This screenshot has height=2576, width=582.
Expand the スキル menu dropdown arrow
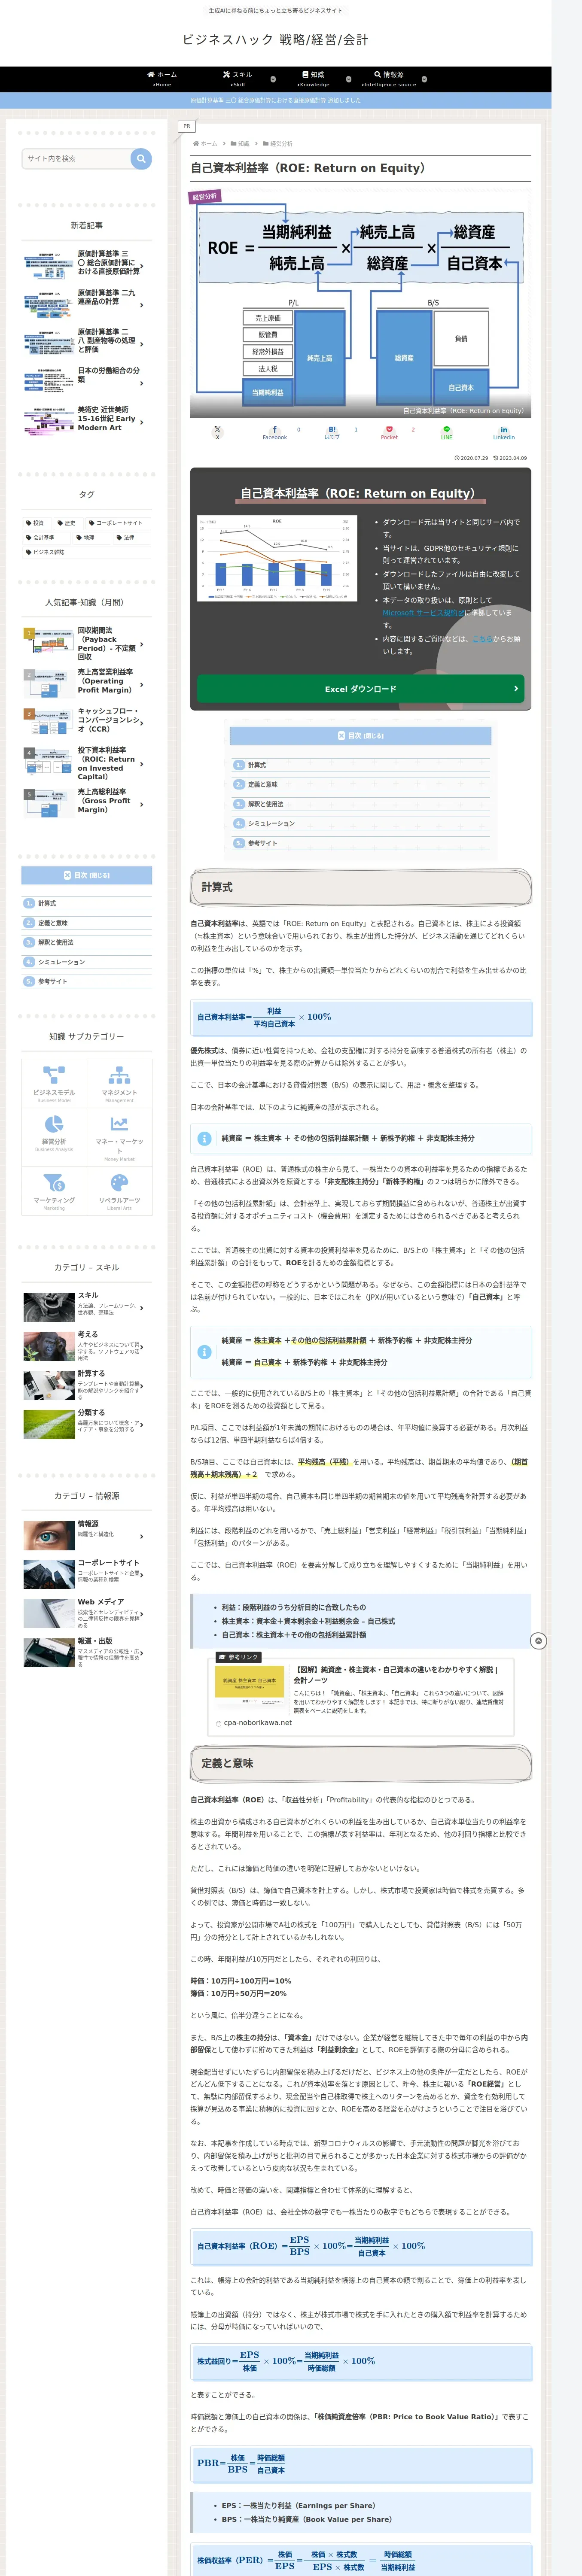click(273, 79)
